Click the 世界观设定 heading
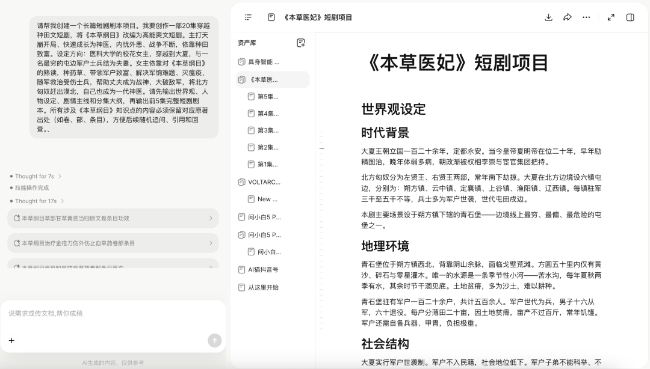650x369 pixels. pos(394,109)
